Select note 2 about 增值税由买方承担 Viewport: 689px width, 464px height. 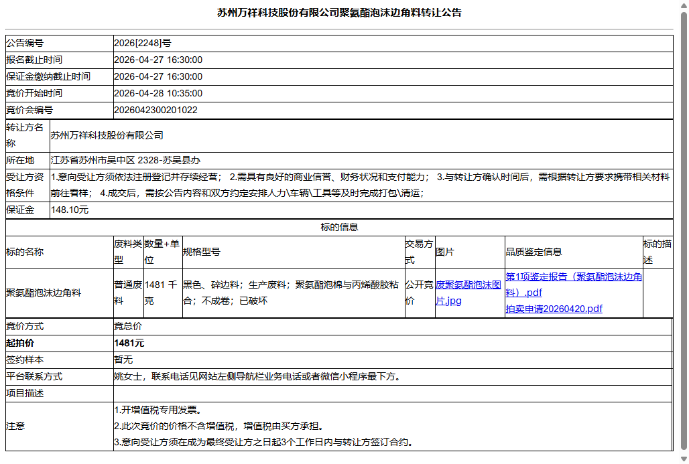pos(221,426)
